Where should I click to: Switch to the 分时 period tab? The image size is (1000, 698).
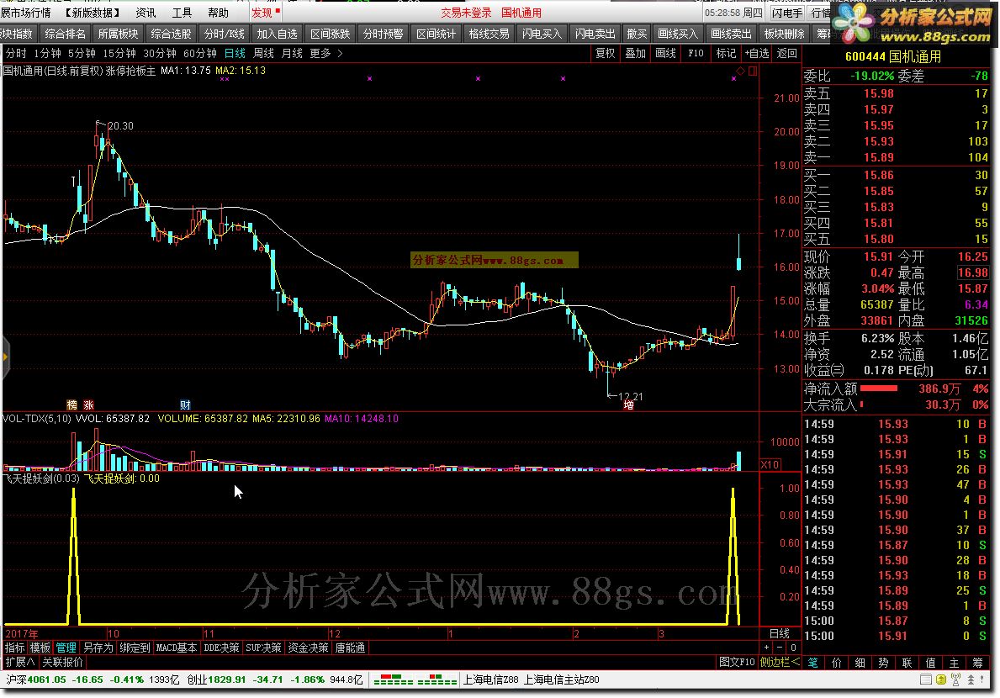click(17, 54)
